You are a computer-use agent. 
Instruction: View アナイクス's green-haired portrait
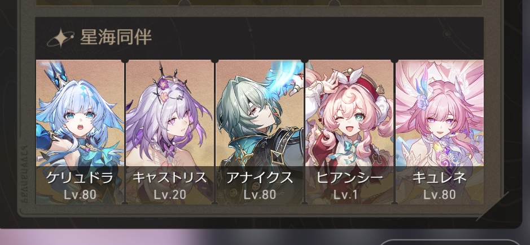pyautogui.click(x=260, y=132)
